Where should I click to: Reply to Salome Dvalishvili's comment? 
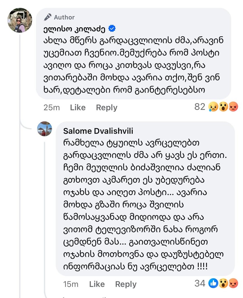pyautogui.click(x=126, y=284)
